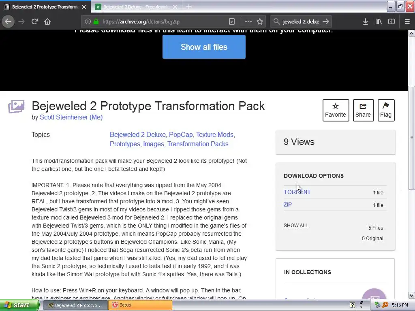Screen dimensions: 415x311
Task: Toggle reader view icon in address bar
Action: pos(231,21)
